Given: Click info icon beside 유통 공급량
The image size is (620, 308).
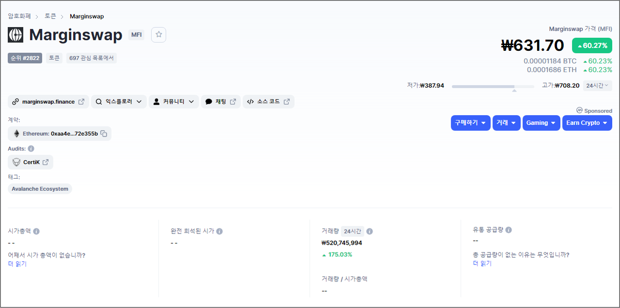Looking at the screenshot, I should click(x=509, y=230).
